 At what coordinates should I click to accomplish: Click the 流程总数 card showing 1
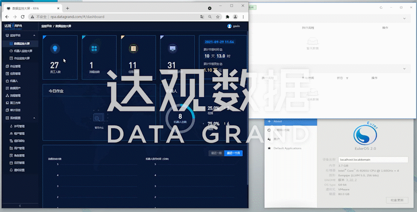(99, 57)
